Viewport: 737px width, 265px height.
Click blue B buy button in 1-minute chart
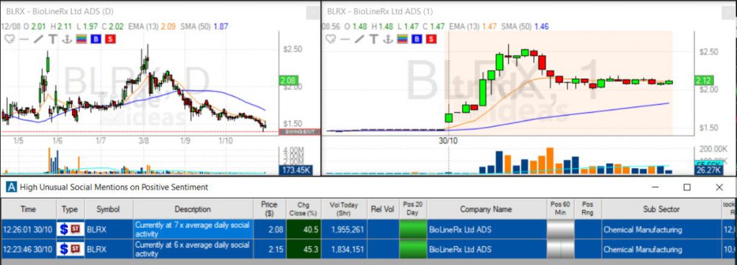coord(417,39)
